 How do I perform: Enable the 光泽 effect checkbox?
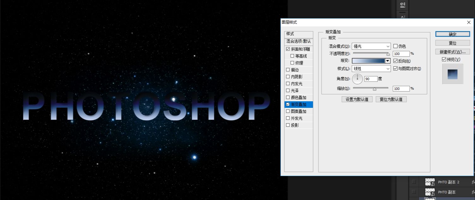[288, 91]
